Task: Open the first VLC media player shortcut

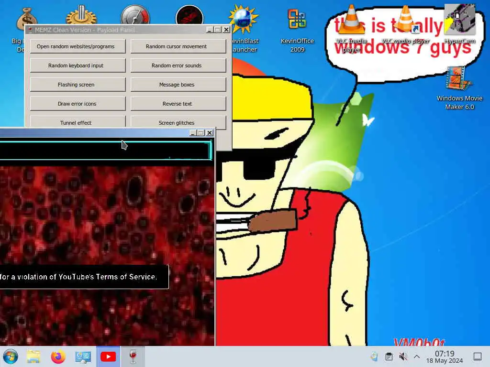Action: 351,29
